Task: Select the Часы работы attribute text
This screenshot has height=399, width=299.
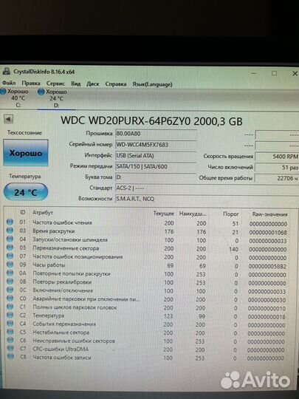Action: pyautogui.click(x=49, y=265)
